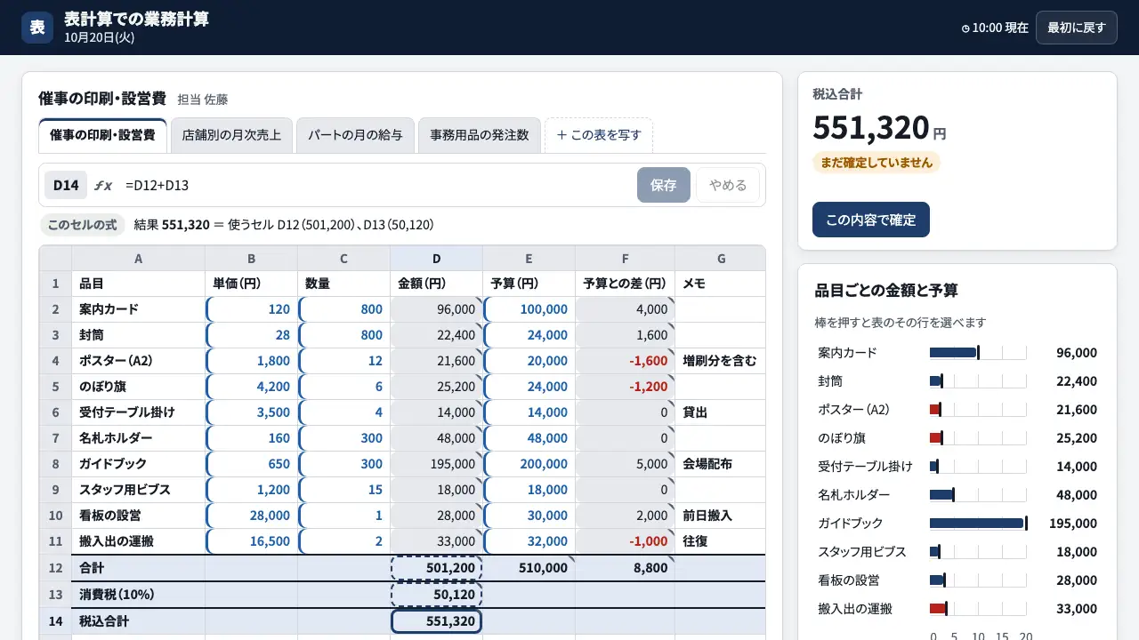The image size is (1139, 640).
Task: Click 受付テーブル掛け label in chart list
Action: (865, 466)
